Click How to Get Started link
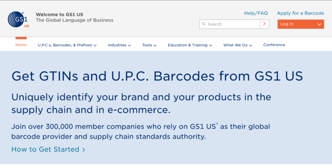 (45, 149)
